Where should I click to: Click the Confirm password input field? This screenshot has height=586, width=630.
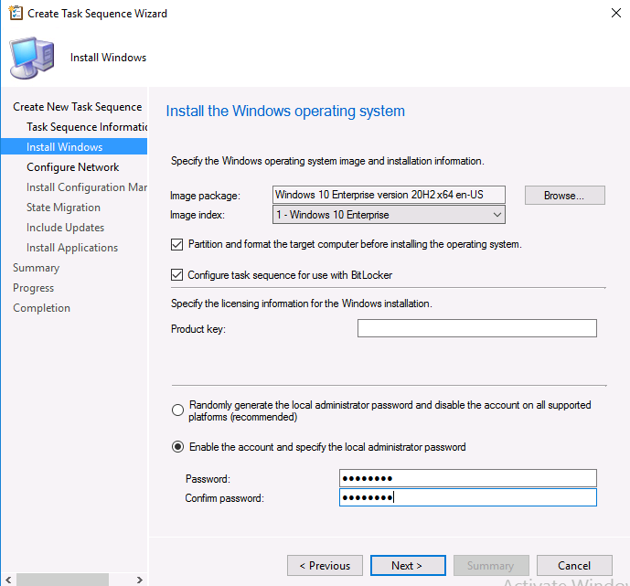tap(467, 497)
